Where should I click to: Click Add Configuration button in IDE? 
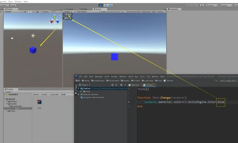coord(228,81)
